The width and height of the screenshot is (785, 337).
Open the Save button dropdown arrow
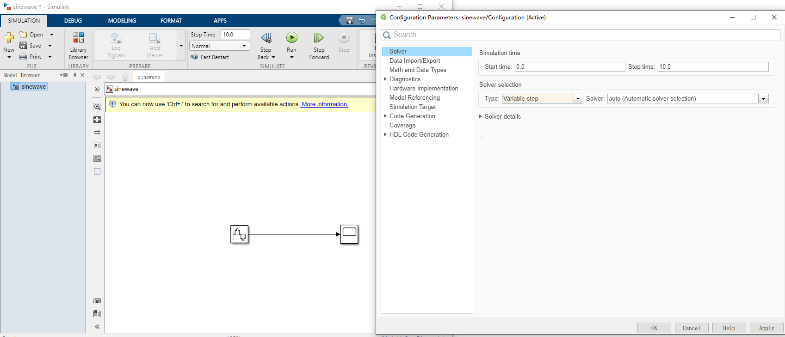50,46
